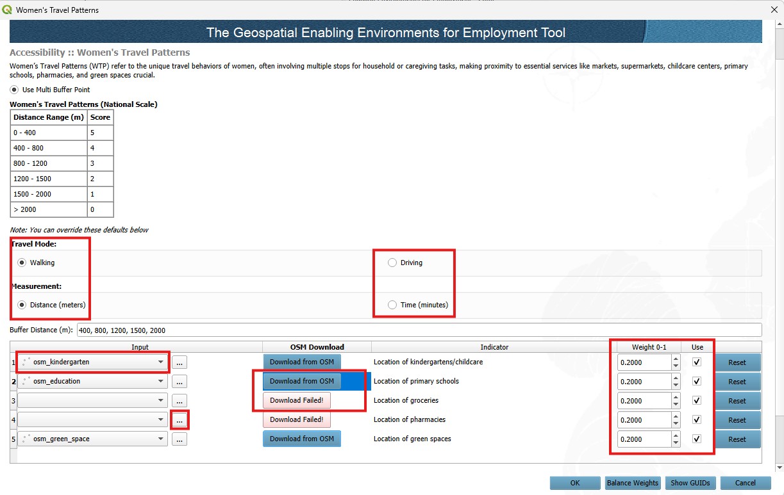Browse file for kindergartens row with ... button

179,362
